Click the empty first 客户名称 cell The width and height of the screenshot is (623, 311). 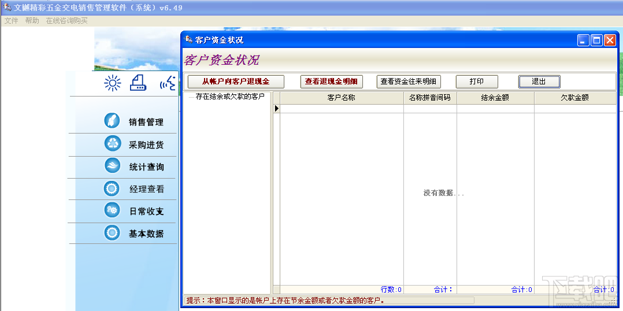[342, 109]
